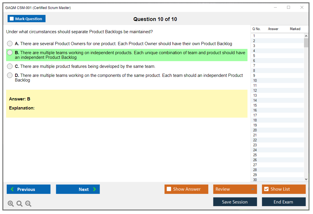
Task: Select question 25 in the list
Action: [x=255, y=155]
